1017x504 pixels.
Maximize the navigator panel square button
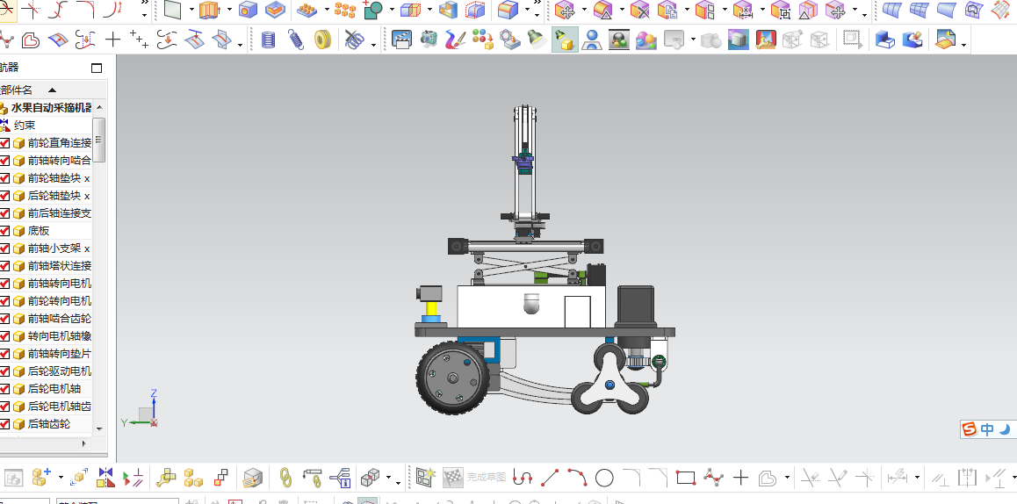[x=97, y=68]
